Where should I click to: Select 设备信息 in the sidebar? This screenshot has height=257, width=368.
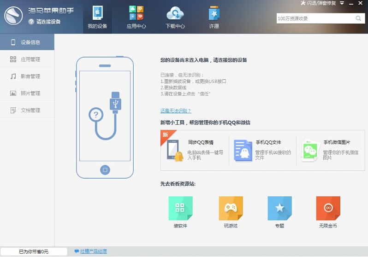[x=27, y=42]
